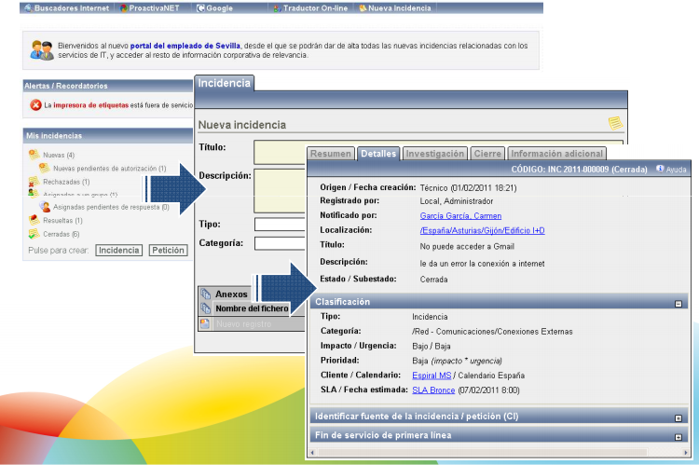Click the Ayuda help icon
Viewport: 699px width, 465px height.
tap(660, 169)
